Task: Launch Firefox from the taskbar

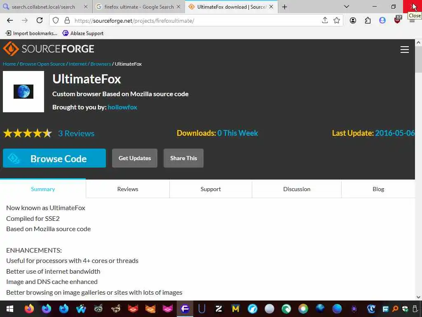Action: point(29,309)
